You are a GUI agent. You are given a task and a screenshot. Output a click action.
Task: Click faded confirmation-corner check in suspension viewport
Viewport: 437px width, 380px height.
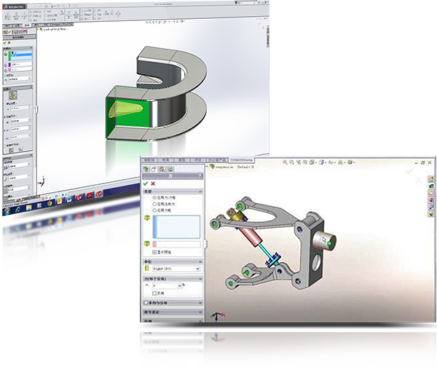409,171
